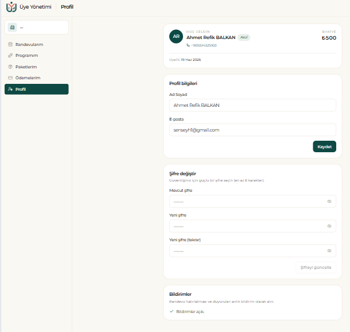Click the phone icon under the name
350x332 pixels.
[x=188, y=45]
